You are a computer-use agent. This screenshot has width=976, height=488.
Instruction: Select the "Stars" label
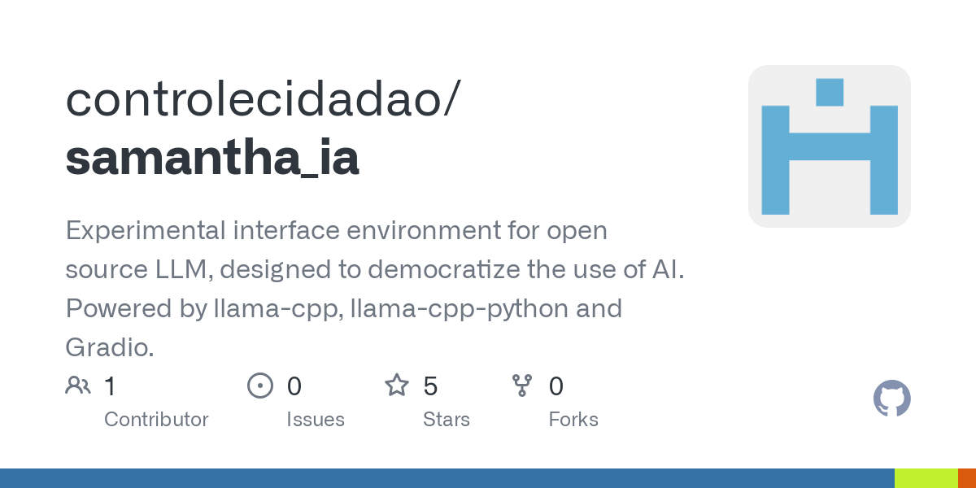pos(447,420)
